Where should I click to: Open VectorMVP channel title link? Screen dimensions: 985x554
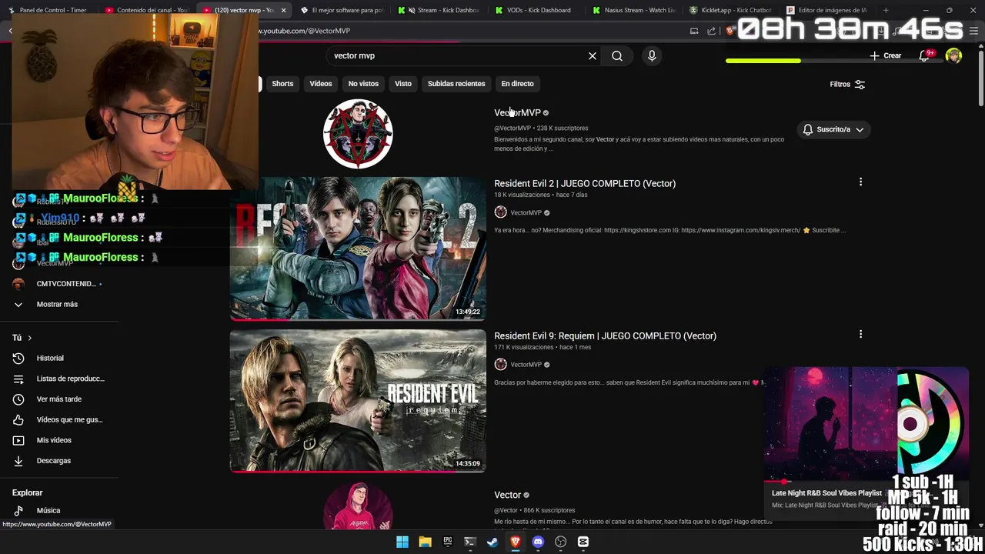517,112
